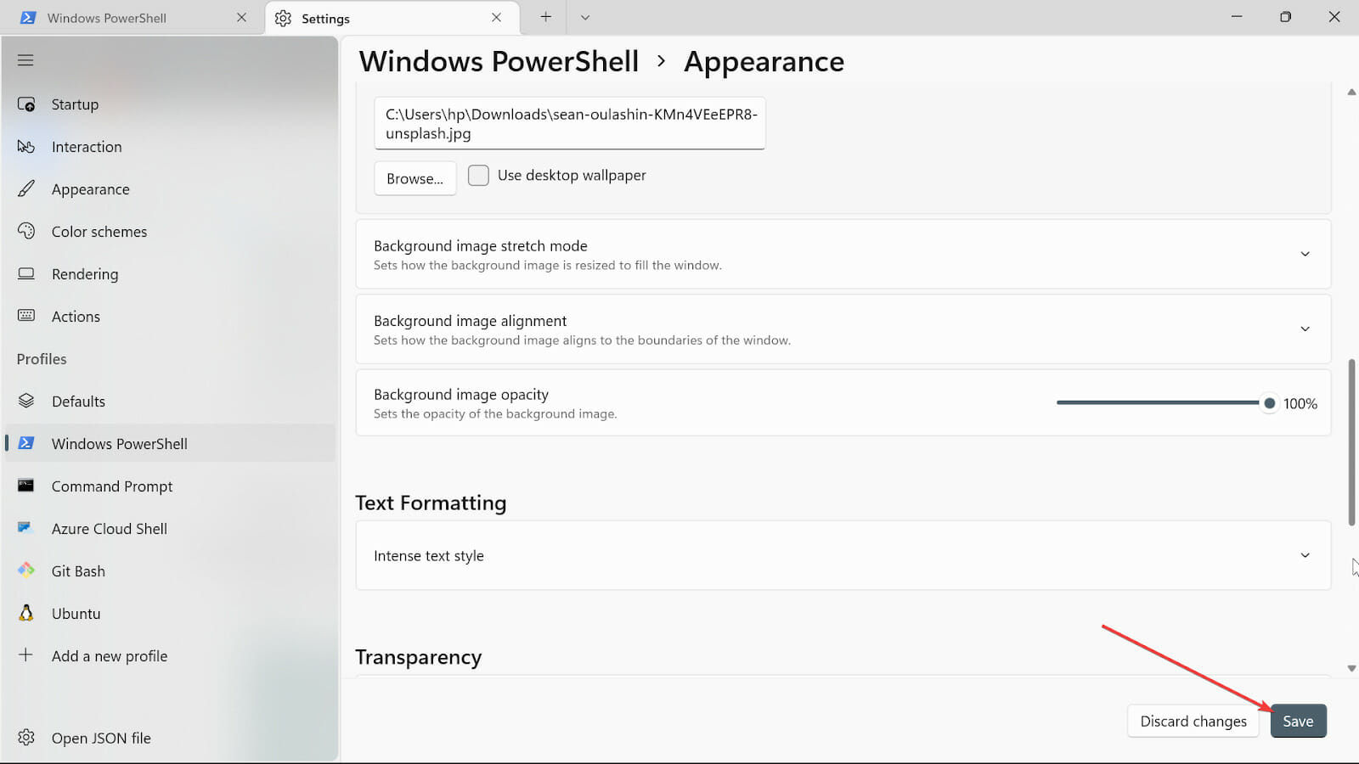Image resolution: width=1359 pixels, height=764 pixels.
Task: Click Discard changes button
Action: [x=1193, y=721]
